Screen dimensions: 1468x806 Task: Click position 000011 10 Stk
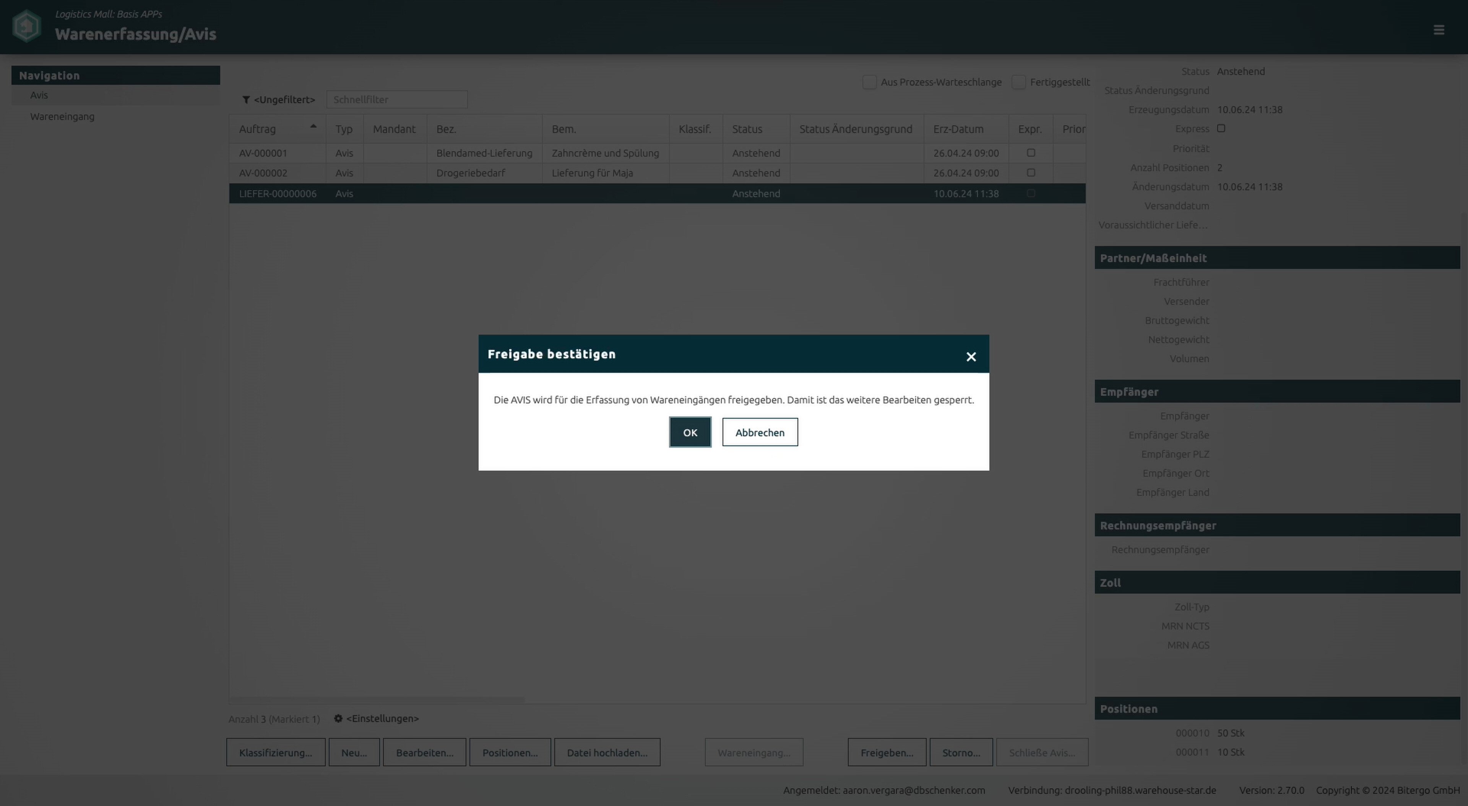pos(1210,752)
